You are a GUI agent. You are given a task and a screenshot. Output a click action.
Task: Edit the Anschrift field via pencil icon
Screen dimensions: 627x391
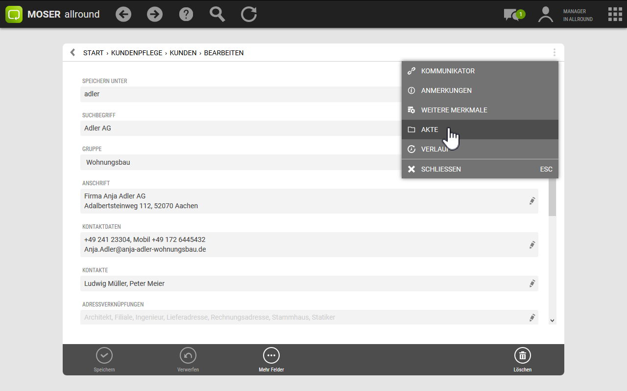(532, 201)
